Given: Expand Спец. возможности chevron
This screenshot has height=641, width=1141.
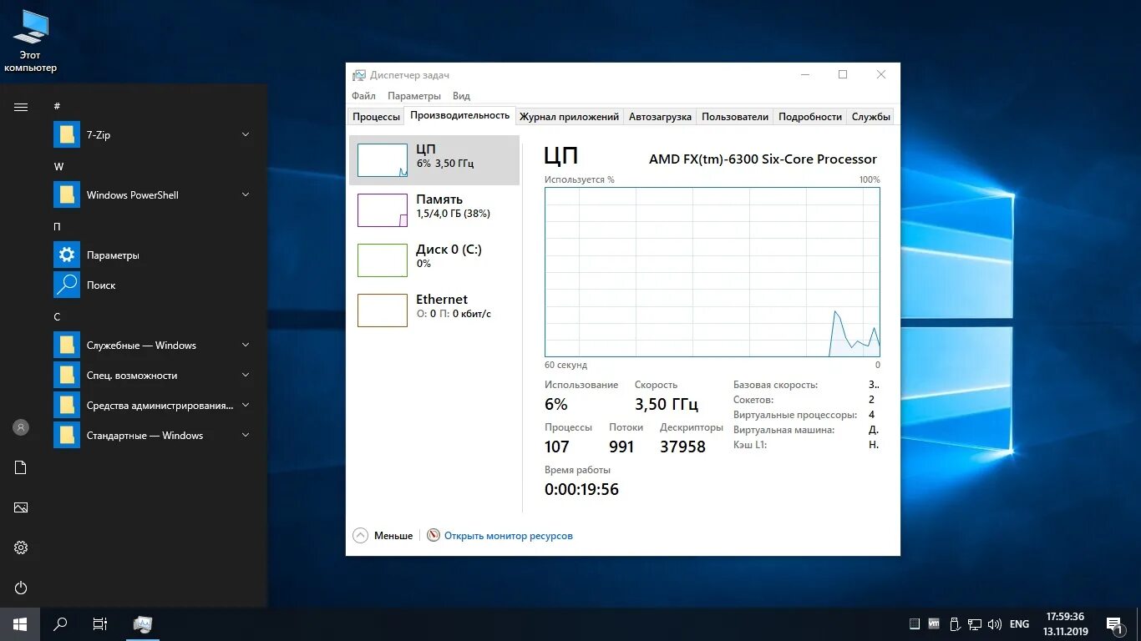Looking at the screenshot, I should click(246, 375).
